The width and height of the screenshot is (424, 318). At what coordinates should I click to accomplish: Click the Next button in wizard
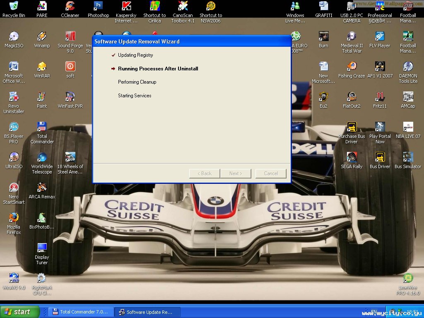236,173
